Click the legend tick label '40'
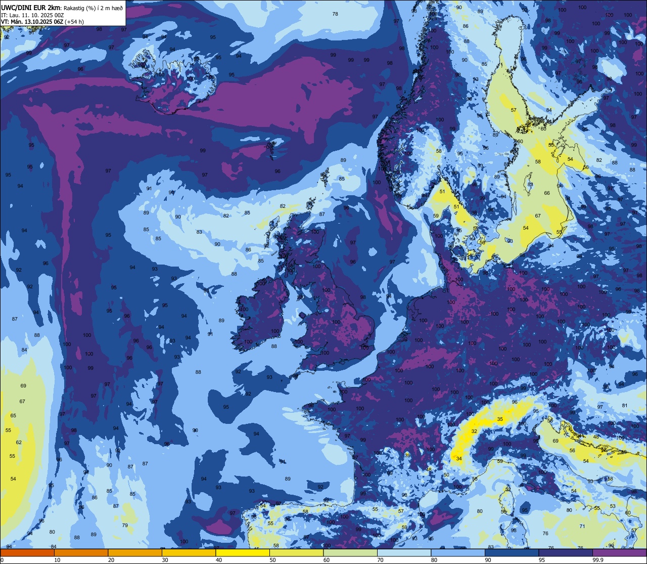647x564 pixels. [x=219, y=560]
